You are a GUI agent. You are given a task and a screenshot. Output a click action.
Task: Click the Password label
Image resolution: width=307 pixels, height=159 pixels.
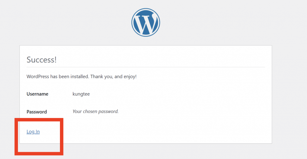tap(37, 112)
